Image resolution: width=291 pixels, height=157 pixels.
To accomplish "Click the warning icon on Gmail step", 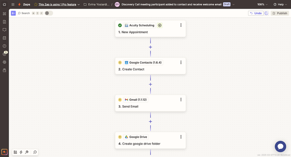I will pyautogui.click(x=120, y=100).
